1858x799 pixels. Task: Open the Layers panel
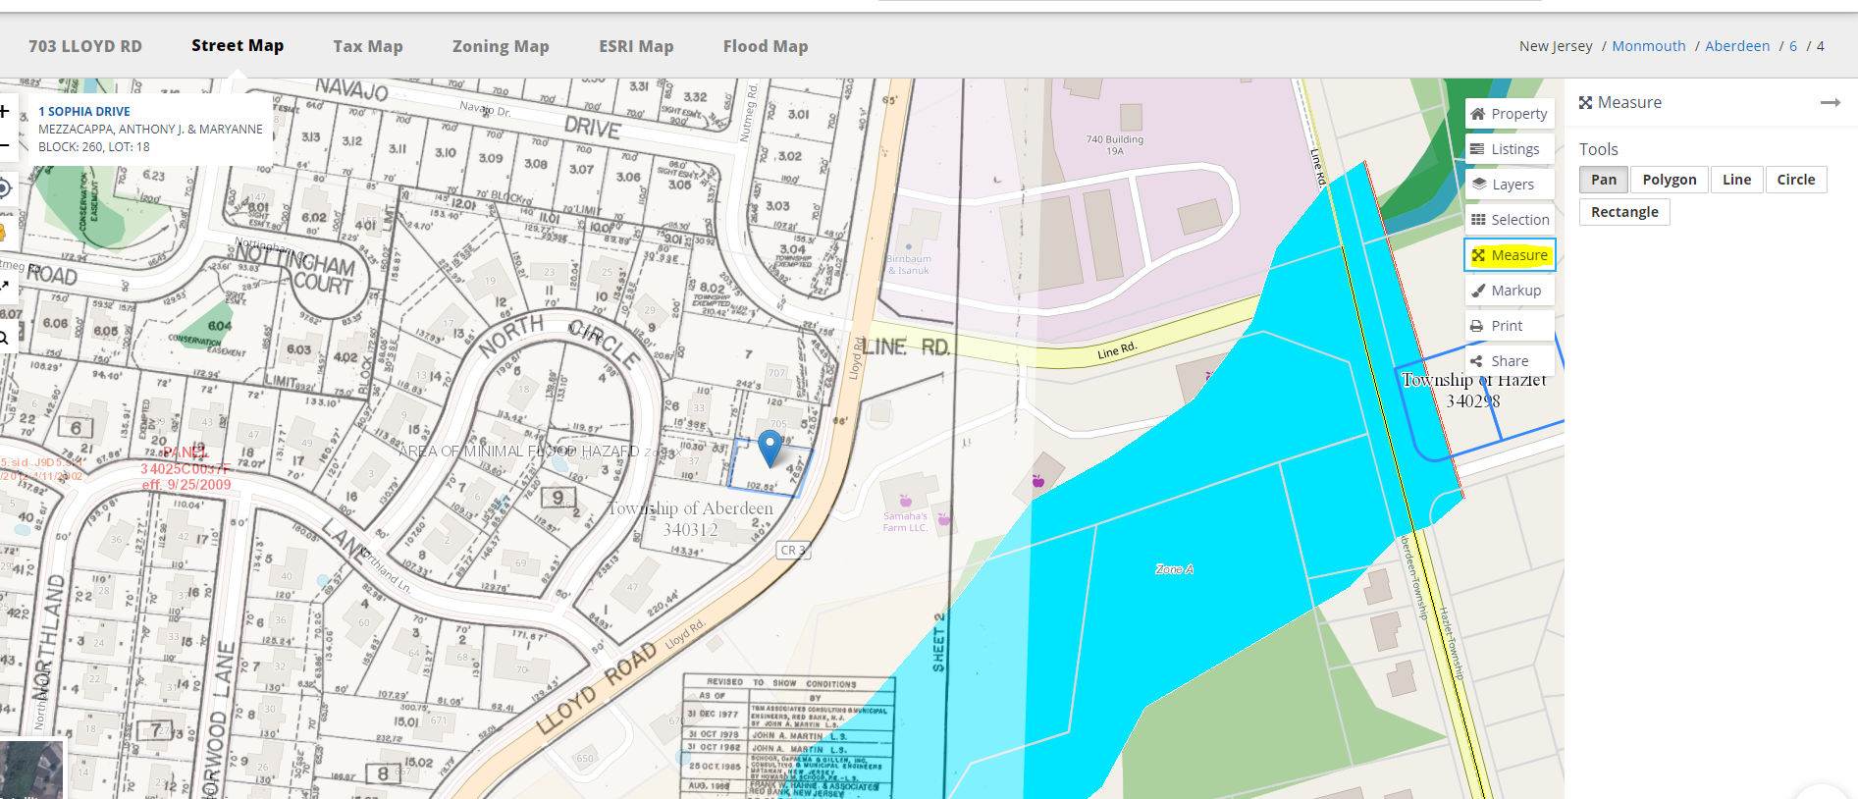(x=1510, y=185)
